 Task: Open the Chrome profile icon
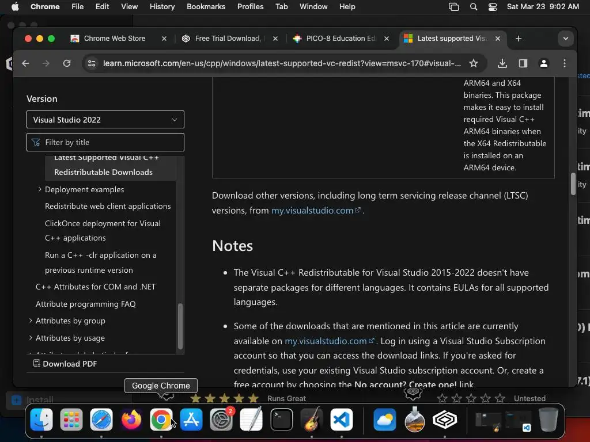tap(543, 63)
